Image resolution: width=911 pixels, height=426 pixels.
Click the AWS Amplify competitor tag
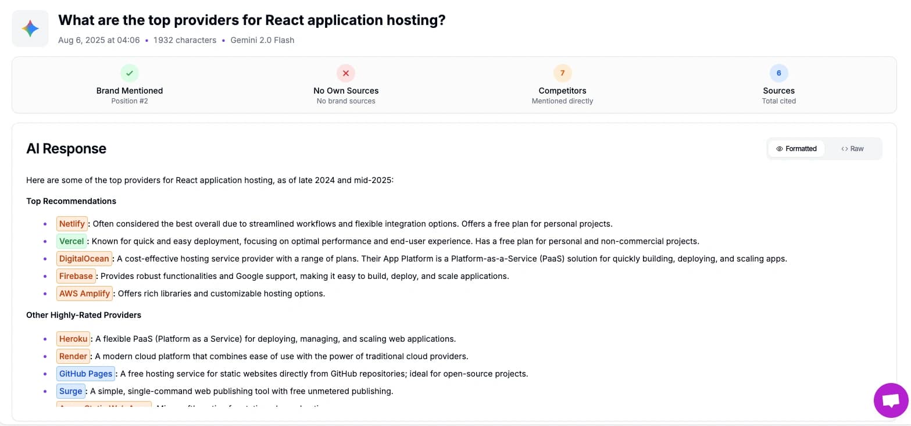85,293
